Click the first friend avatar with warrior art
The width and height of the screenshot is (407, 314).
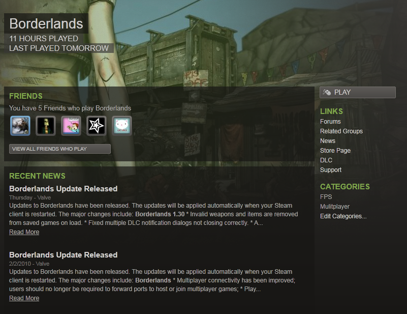point(20,126)
